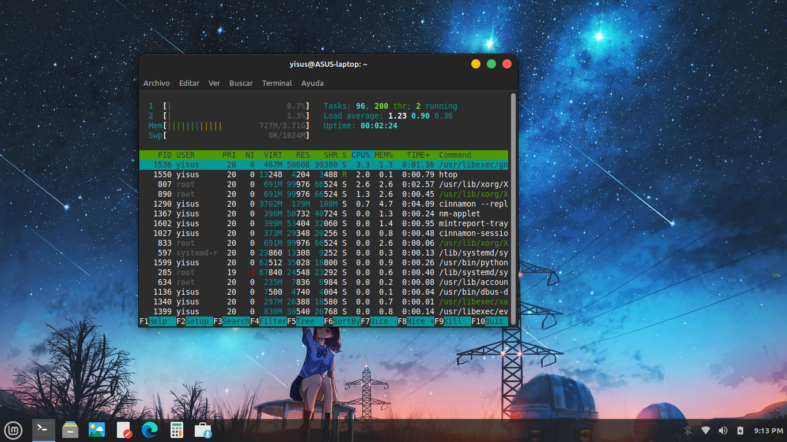This screenshot has width=787, height=442.
Task: Select the /usr/bin/dbus-d process row
Action: pyautogui.click(x=324, y=292)
